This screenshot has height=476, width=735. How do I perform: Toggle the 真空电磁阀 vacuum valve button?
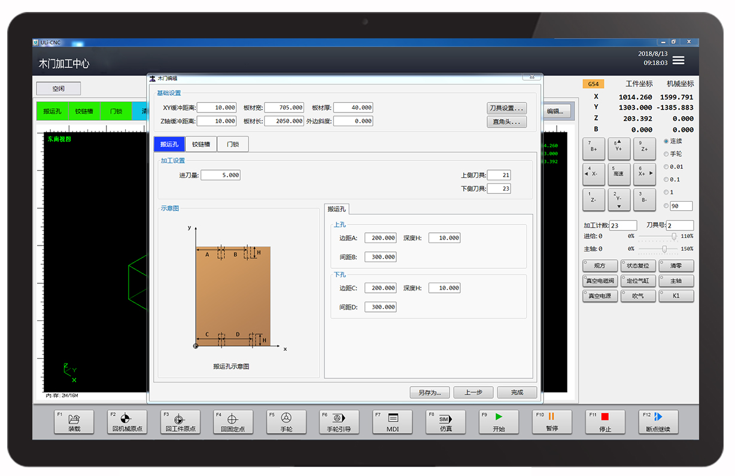pyautogui.click(x=600, y=281)
